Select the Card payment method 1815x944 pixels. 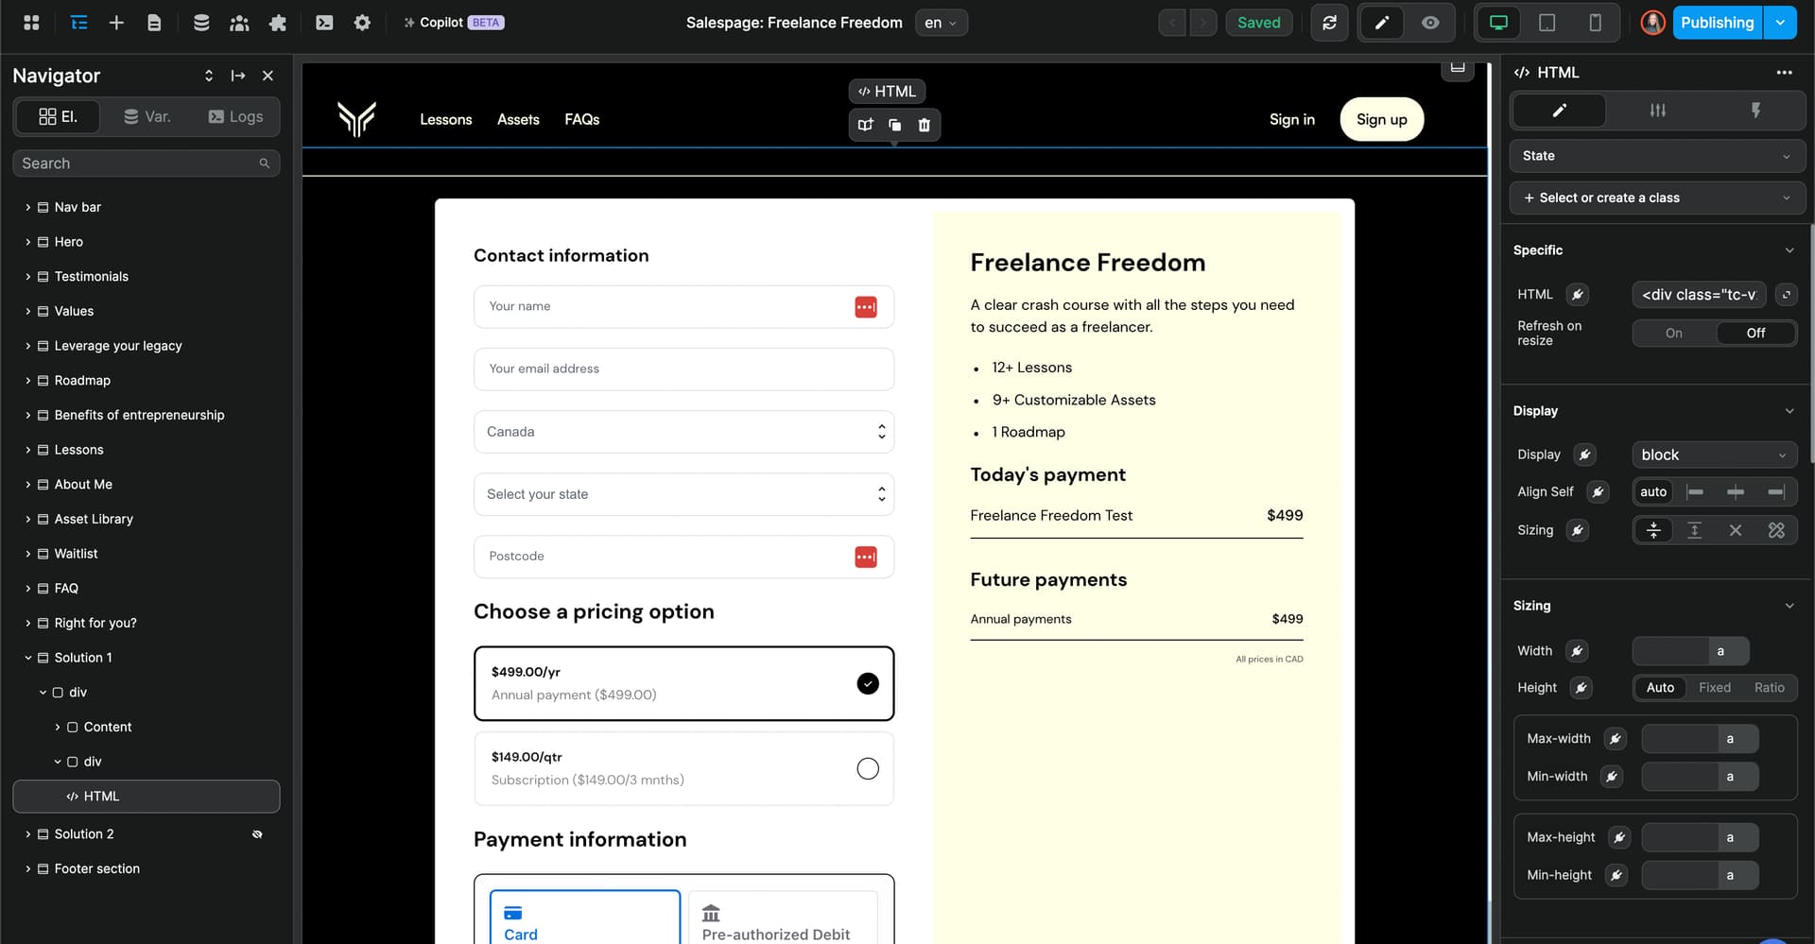[585, 917]
